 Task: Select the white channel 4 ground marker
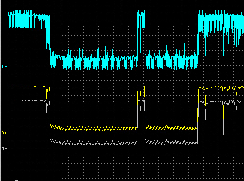point(4,148)
